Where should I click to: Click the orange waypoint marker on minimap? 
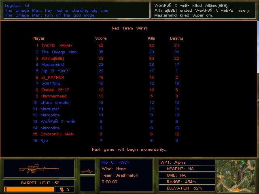pos(237,190)
